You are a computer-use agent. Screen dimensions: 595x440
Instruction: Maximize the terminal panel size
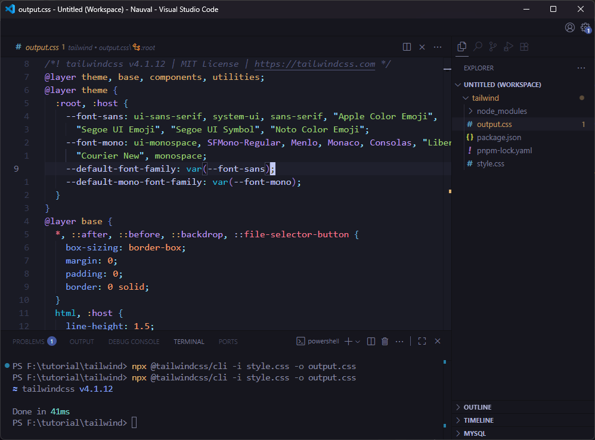(x=422, y=341)
